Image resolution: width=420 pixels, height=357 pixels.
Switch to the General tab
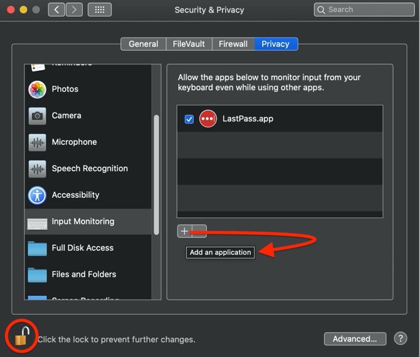144,44
